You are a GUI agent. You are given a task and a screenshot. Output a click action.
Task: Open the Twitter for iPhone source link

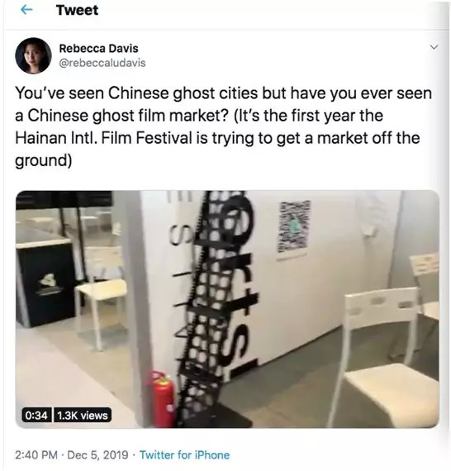point(185,454)
